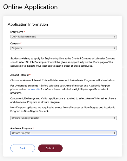Click the Engineering One campus notice paragraph
The image size is (127, 161).
coord(63,62)
